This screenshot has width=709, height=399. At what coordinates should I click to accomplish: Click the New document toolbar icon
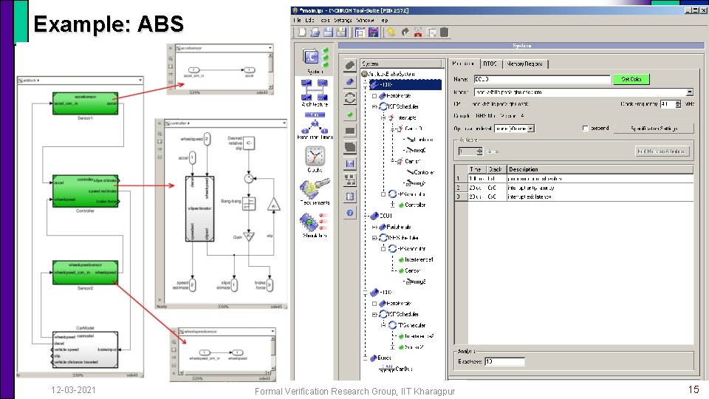coord(301,32)
